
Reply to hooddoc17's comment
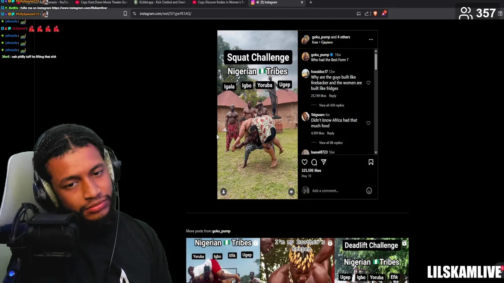pos(333,96)
